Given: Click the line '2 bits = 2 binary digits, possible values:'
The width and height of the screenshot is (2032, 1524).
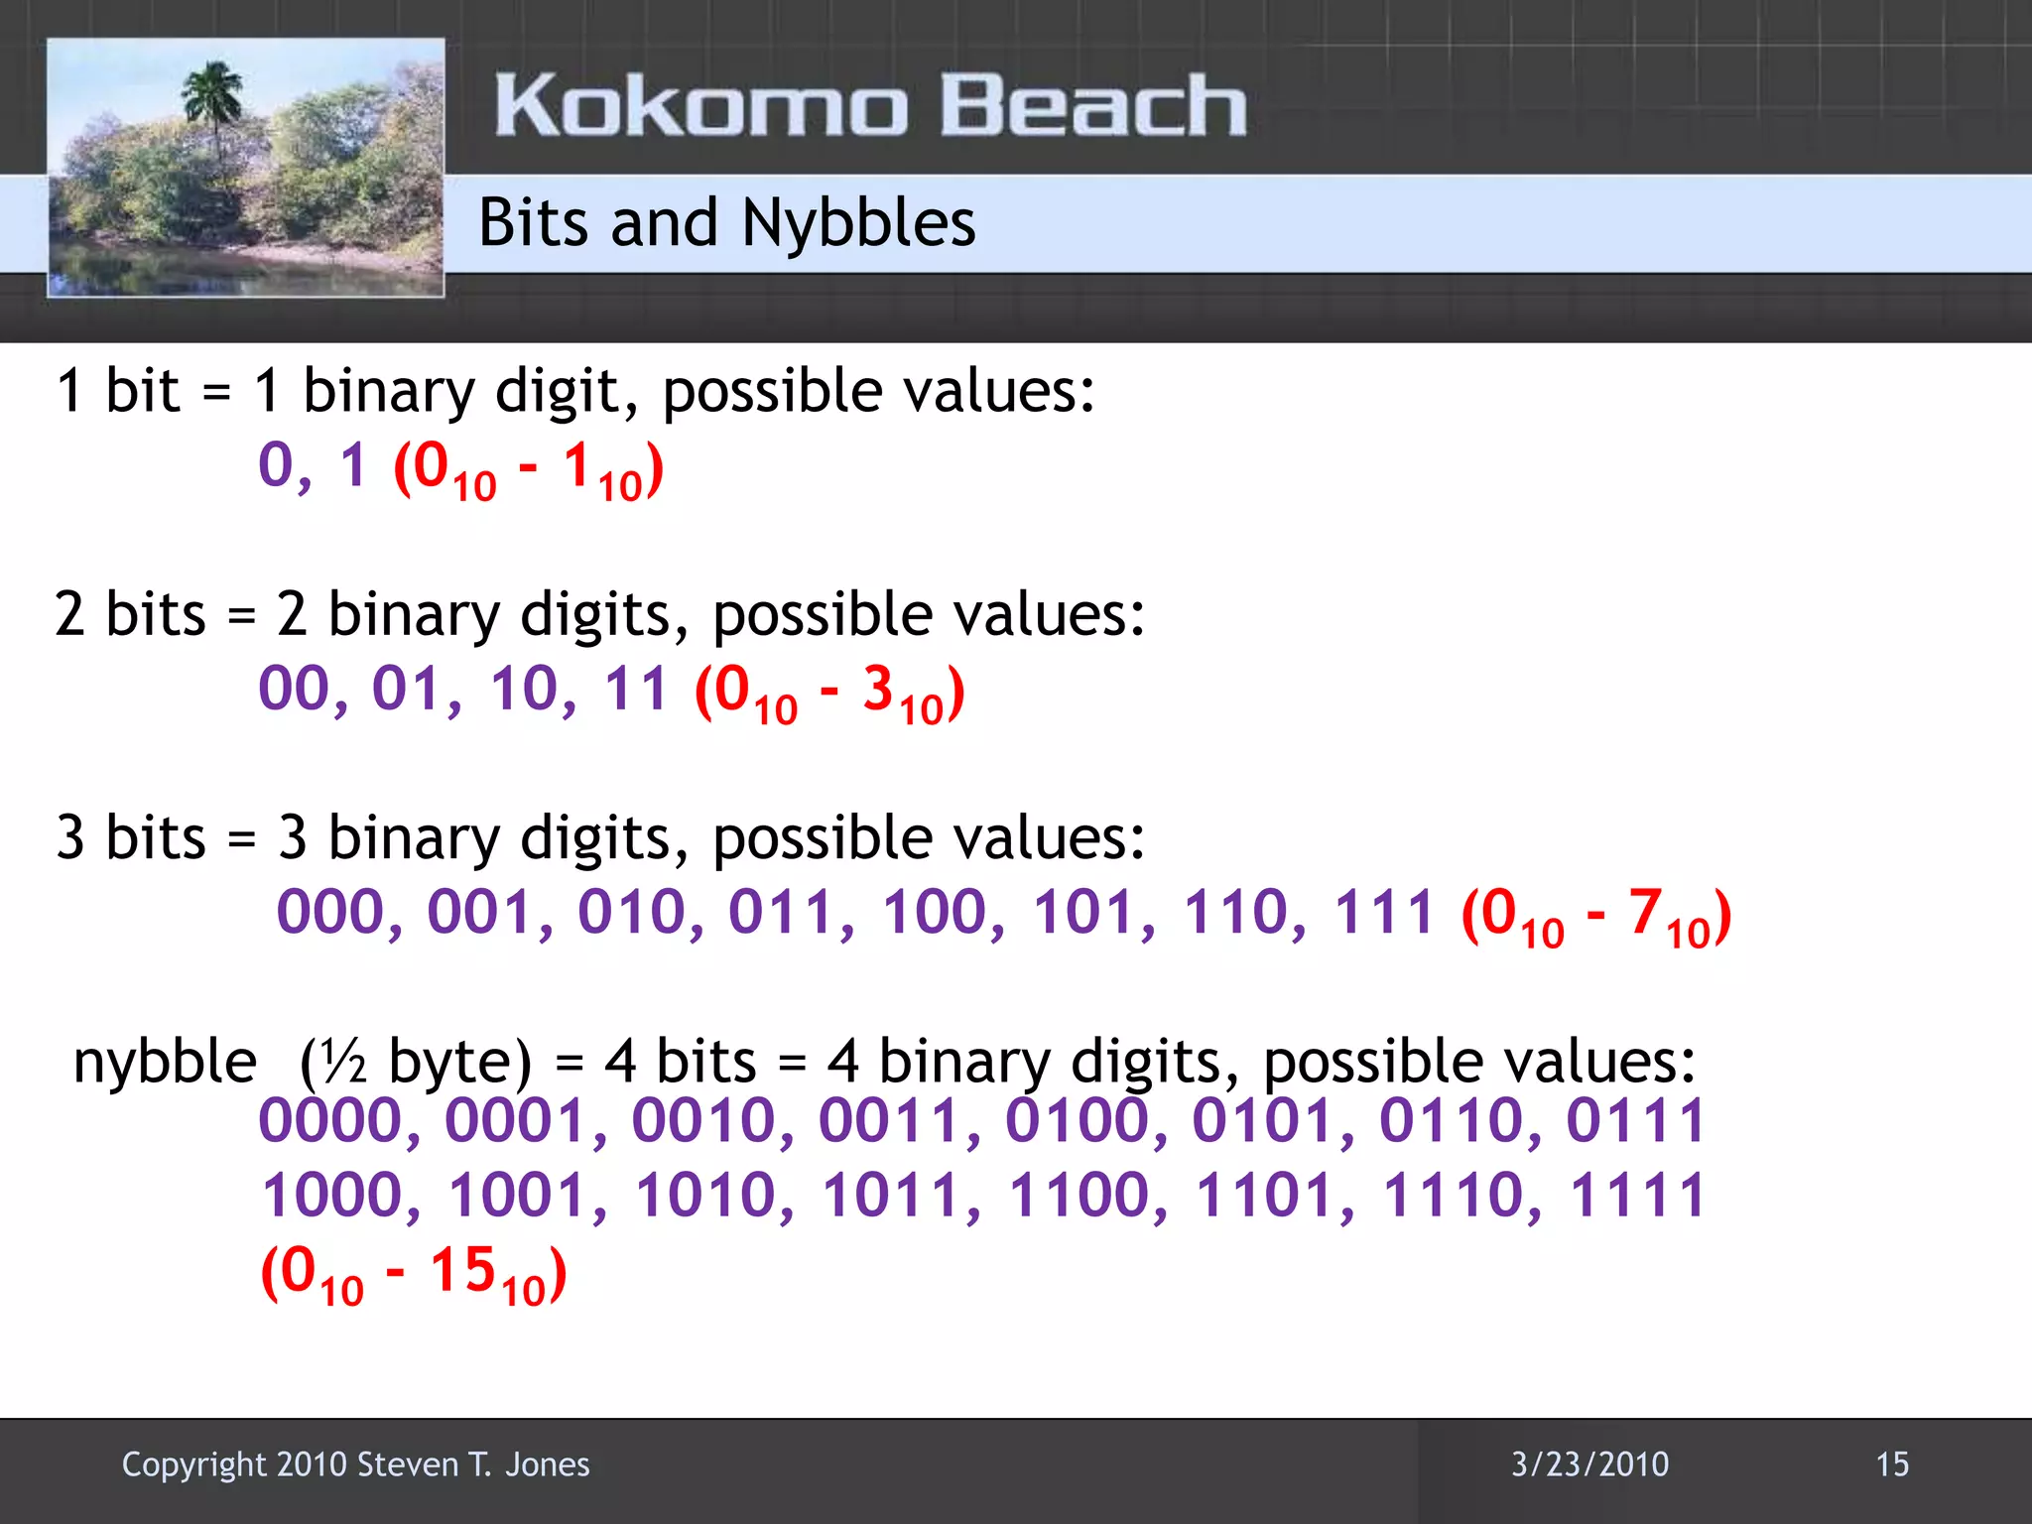Looking at the screenshot, I should point(600,614).
